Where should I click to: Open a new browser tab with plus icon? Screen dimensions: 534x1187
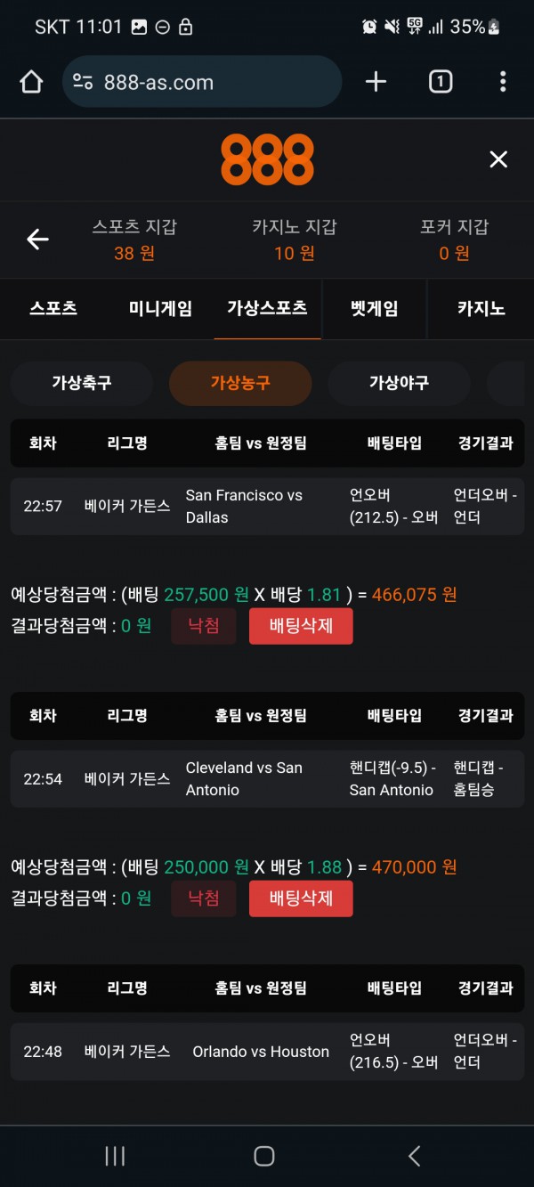[x=376, y=83]
